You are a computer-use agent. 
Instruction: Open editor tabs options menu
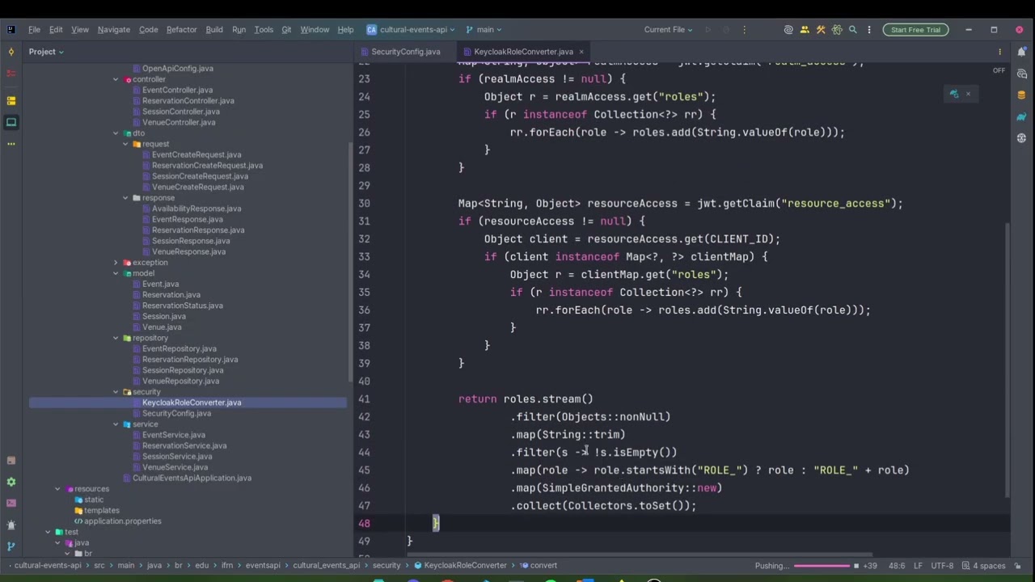pos(1000,52)
